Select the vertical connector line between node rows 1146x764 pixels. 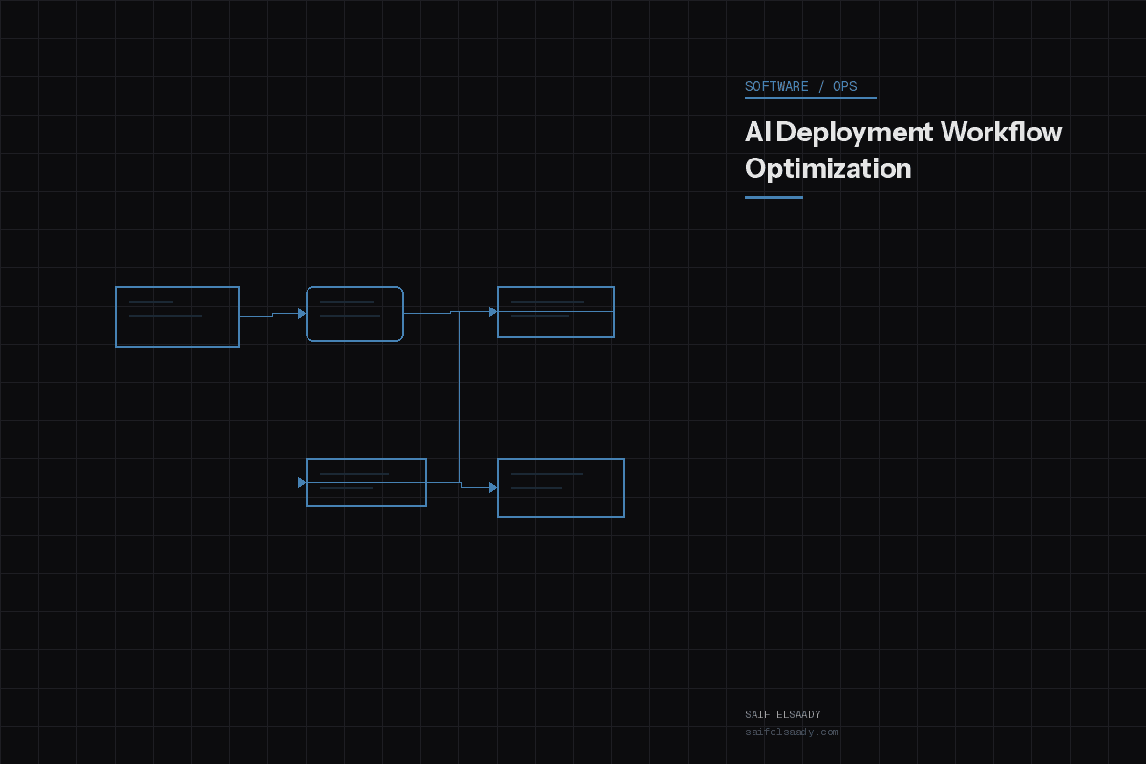point(461,396)
